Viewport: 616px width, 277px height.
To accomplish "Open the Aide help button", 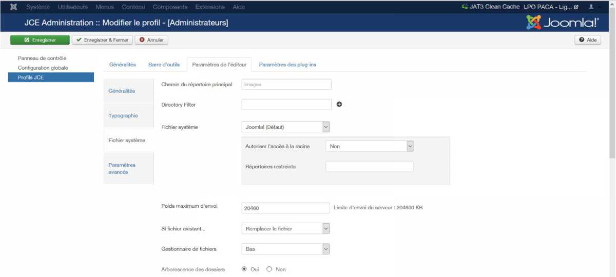I will pos(587,40).
